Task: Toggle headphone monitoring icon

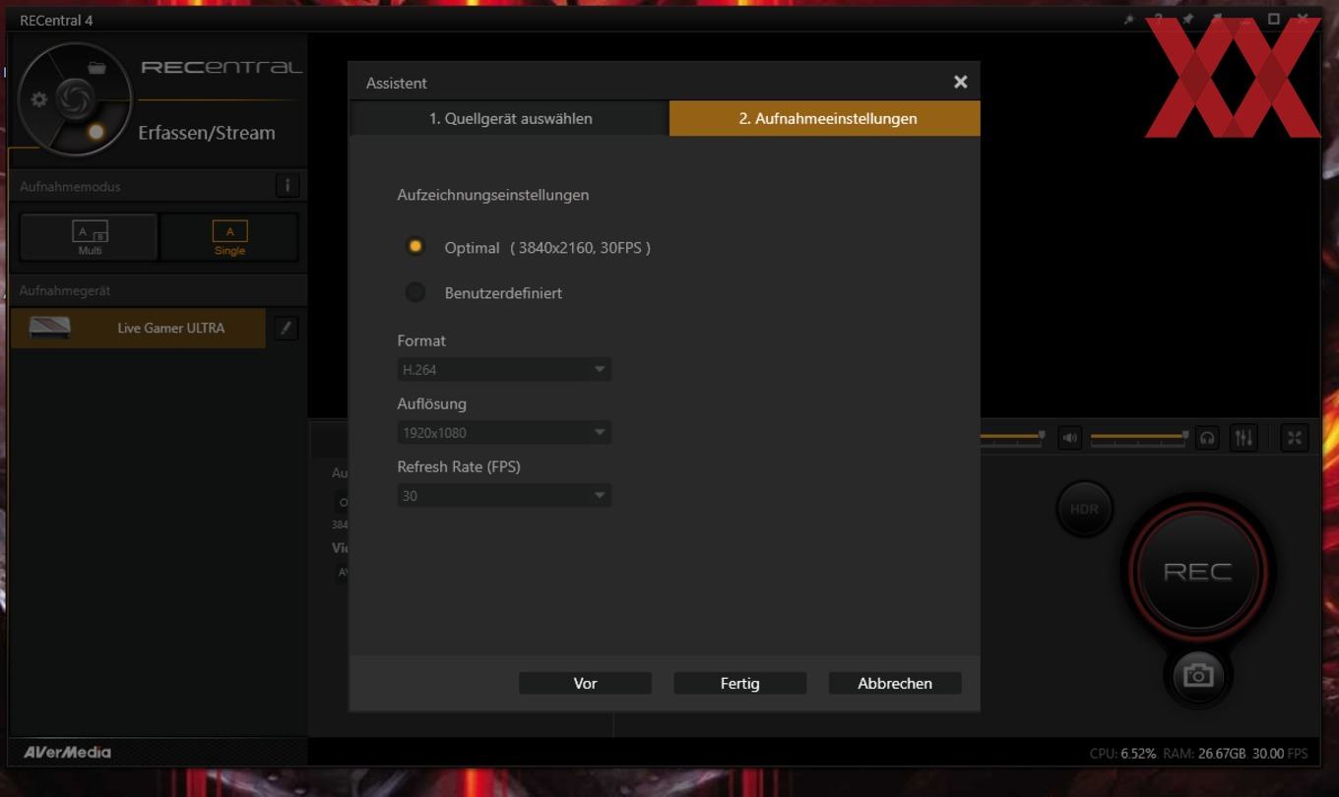Action: tap(1207, 438)
